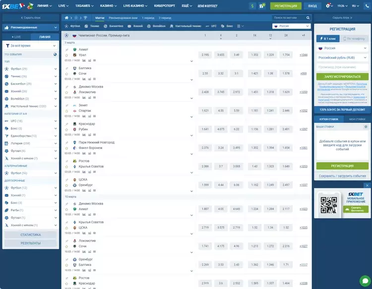This screenshot has height=289, width=372.
Task: Open СТАТИСТИКА in the sidebar
Action: coord(31,235)
